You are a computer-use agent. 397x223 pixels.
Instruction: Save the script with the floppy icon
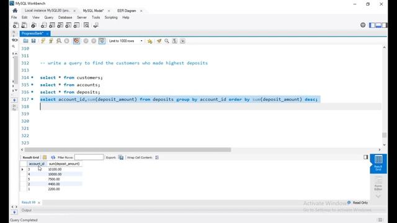(x=33, y=41)
